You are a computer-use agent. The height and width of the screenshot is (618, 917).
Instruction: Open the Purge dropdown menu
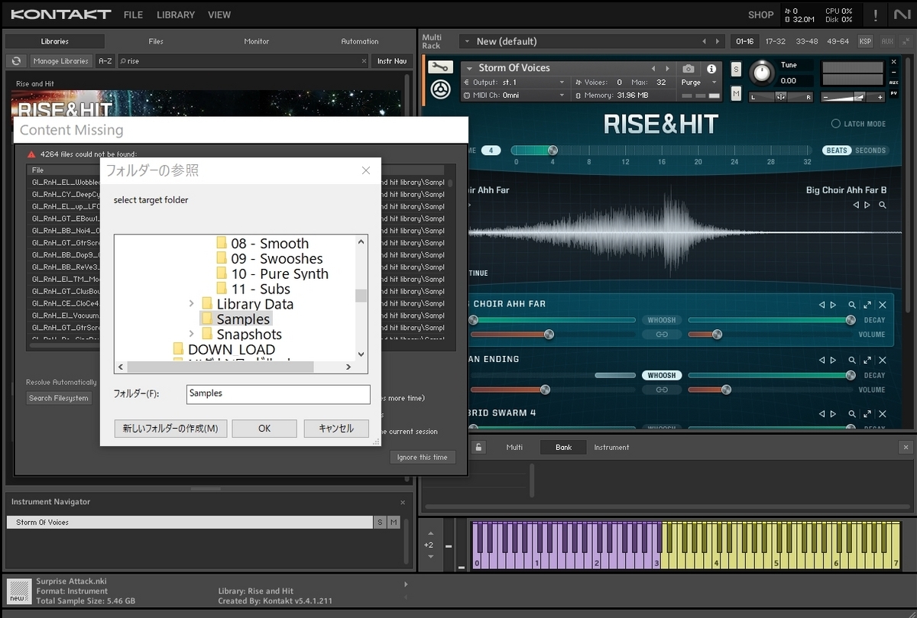(x=698, y=82)
